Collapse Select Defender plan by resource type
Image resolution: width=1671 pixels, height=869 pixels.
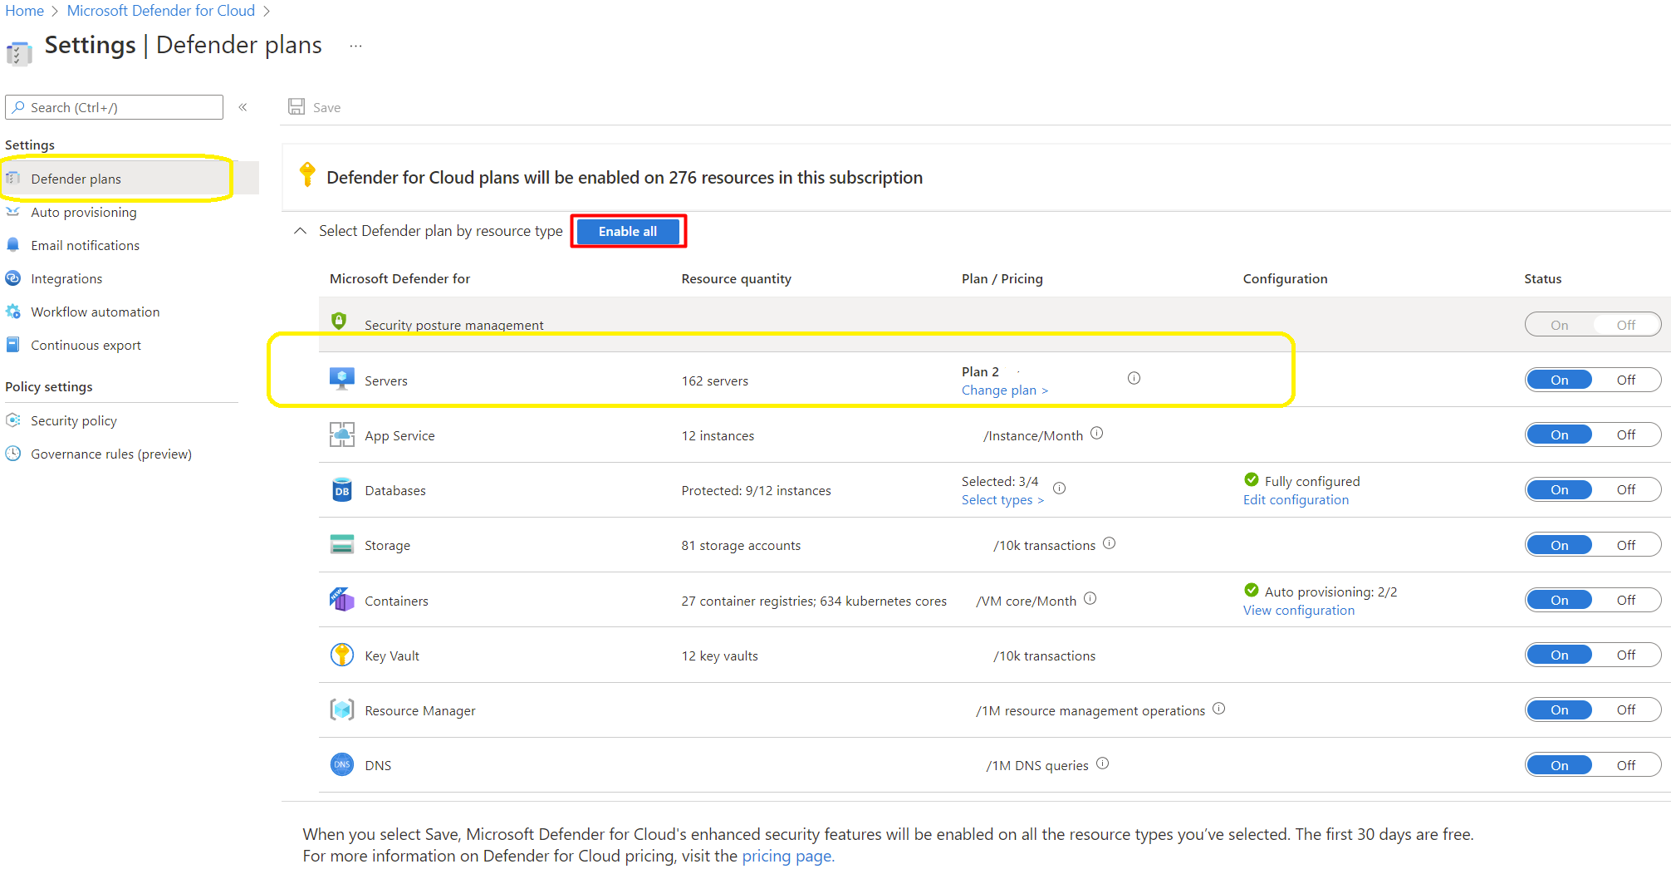click(x=301, y=231)
